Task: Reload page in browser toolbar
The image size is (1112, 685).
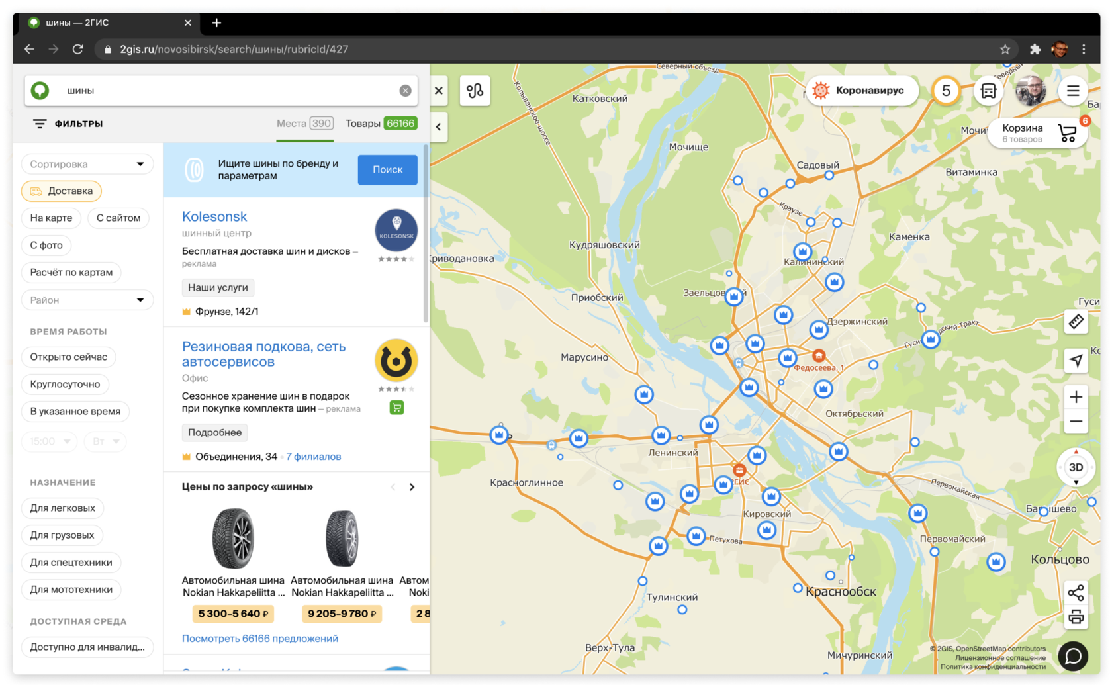Action: [77, 49]
